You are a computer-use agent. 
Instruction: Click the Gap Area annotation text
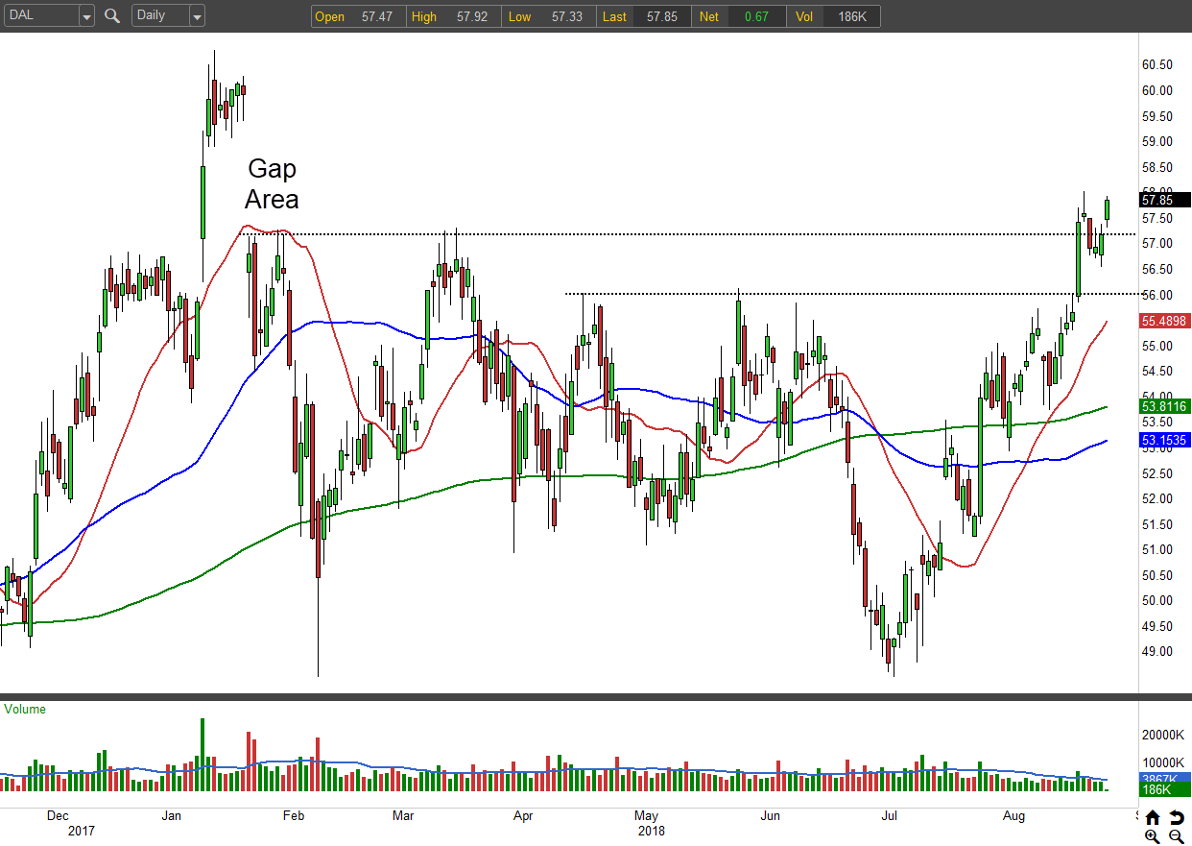coord(272,183)
